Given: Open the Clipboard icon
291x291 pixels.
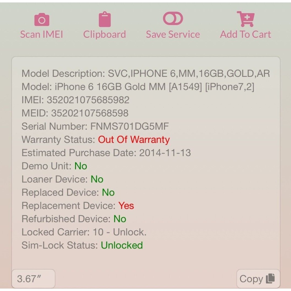Looking at the screenshot, I should [105, 19].
